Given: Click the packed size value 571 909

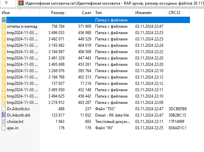Looking at the screenshot, I should [84, 26].
